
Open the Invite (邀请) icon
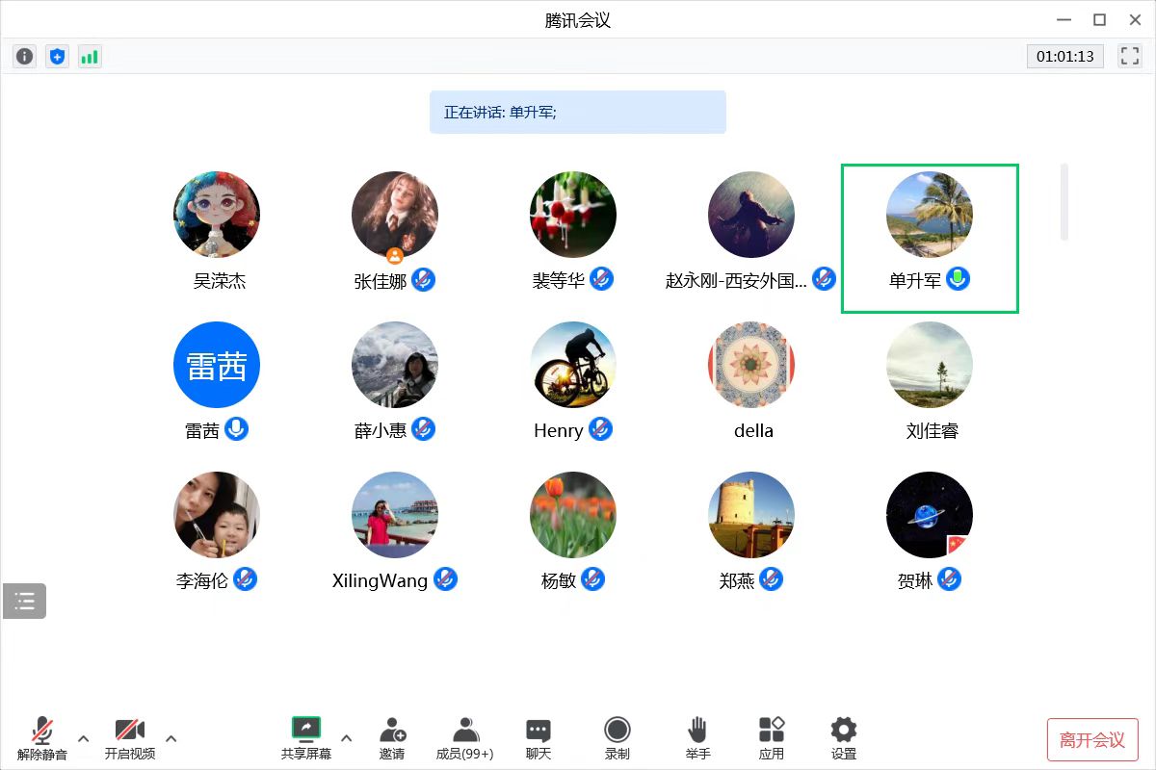click(392, 738)
